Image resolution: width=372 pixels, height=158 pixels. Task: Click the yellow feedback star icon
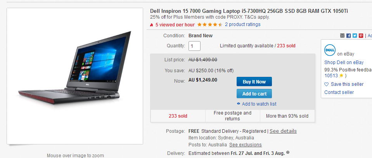341,76
